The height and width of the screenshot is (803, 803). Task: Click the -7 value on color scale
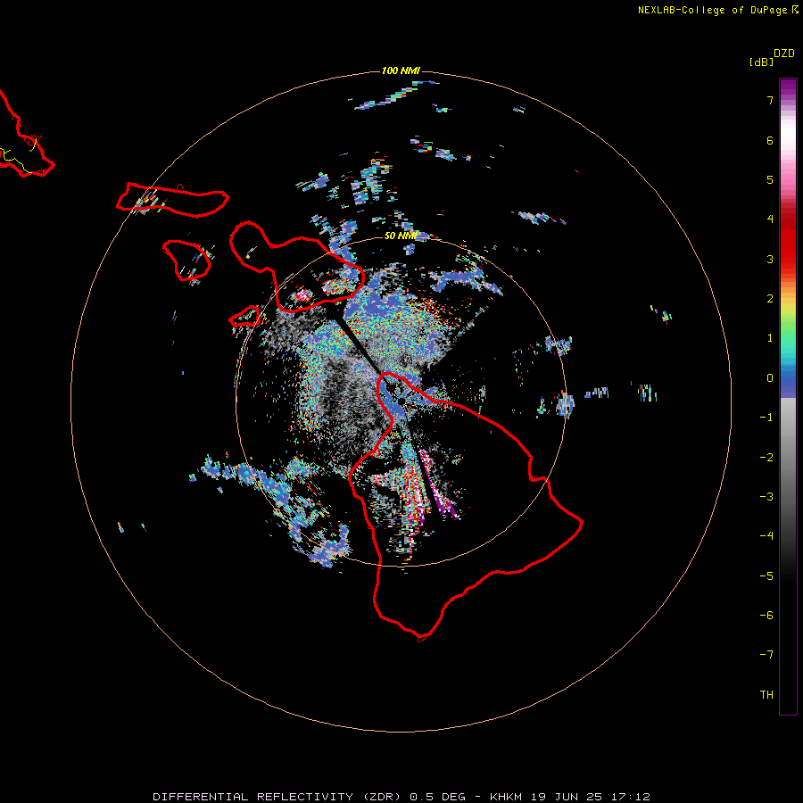(766, 655)
